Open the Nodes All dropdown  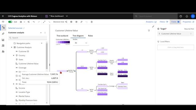[x=81, y=43]
